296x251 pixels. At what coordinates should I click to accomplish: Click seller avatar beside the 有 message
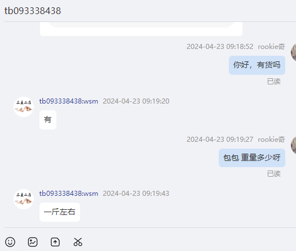pyautogui.click(x=24, y=107)
